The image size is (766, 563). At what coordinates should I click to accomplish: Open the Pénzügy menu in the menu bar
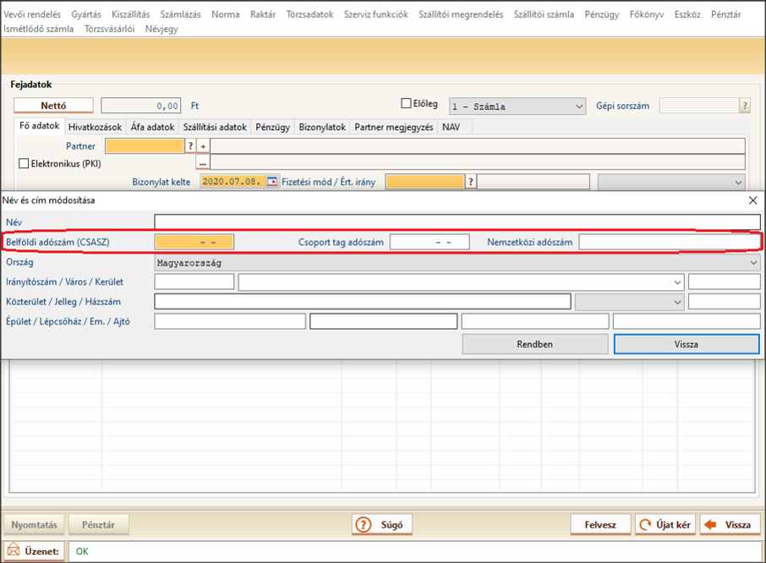(x=602, y=14)
